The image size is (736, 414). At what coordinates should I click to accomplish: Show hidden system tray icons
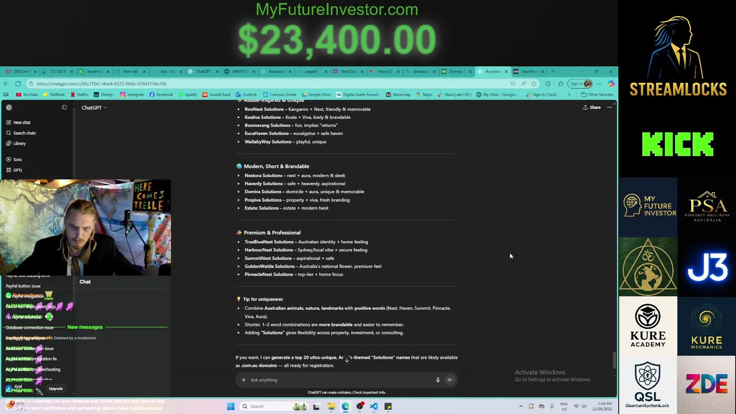click(521, 407)
